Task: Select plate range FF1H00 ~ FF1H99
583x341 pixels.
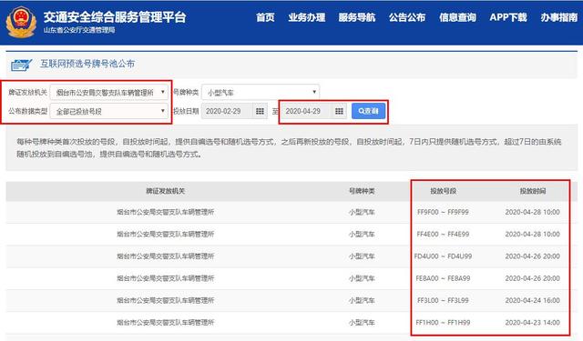Action: click(443, 323)
